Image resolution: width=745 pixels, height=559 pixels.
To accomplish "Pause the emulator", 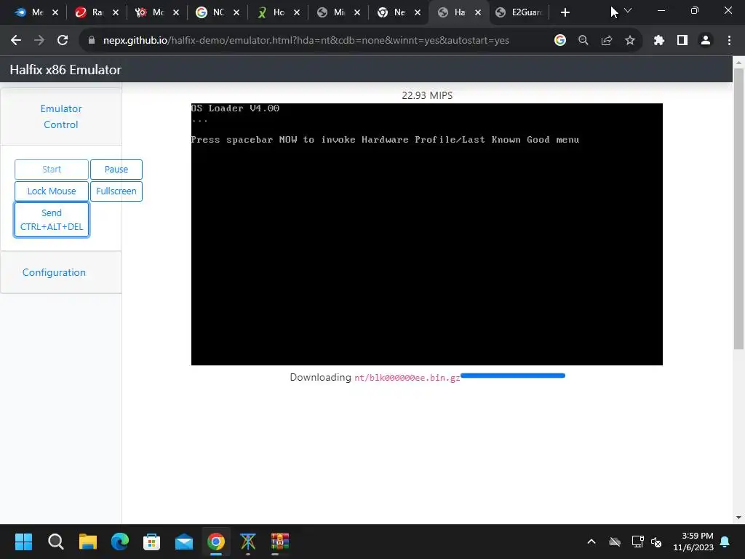I will coord(116,169).
